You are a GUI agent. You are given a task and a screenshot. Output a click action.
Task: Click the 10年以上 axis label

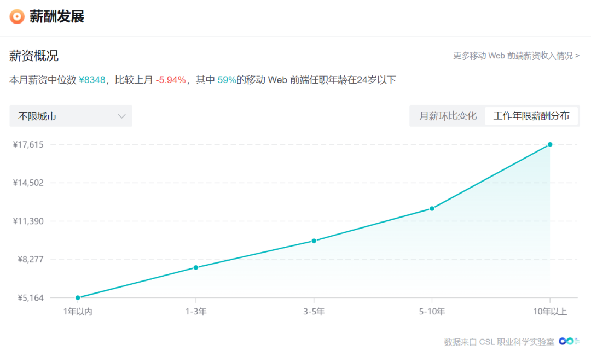pos(550,312)
